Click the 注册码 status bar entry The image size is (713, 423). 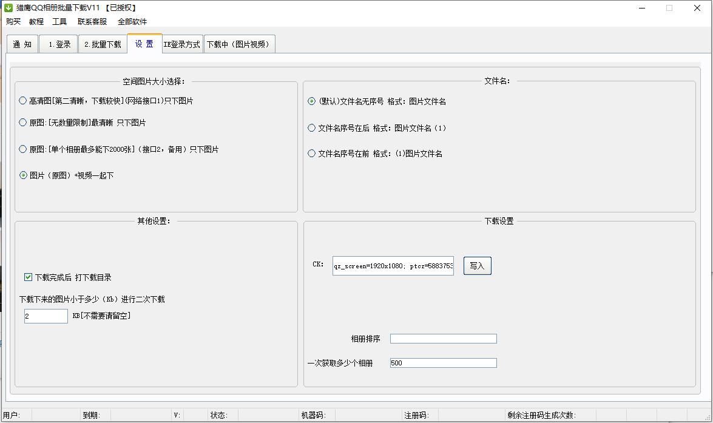[416, 415]
